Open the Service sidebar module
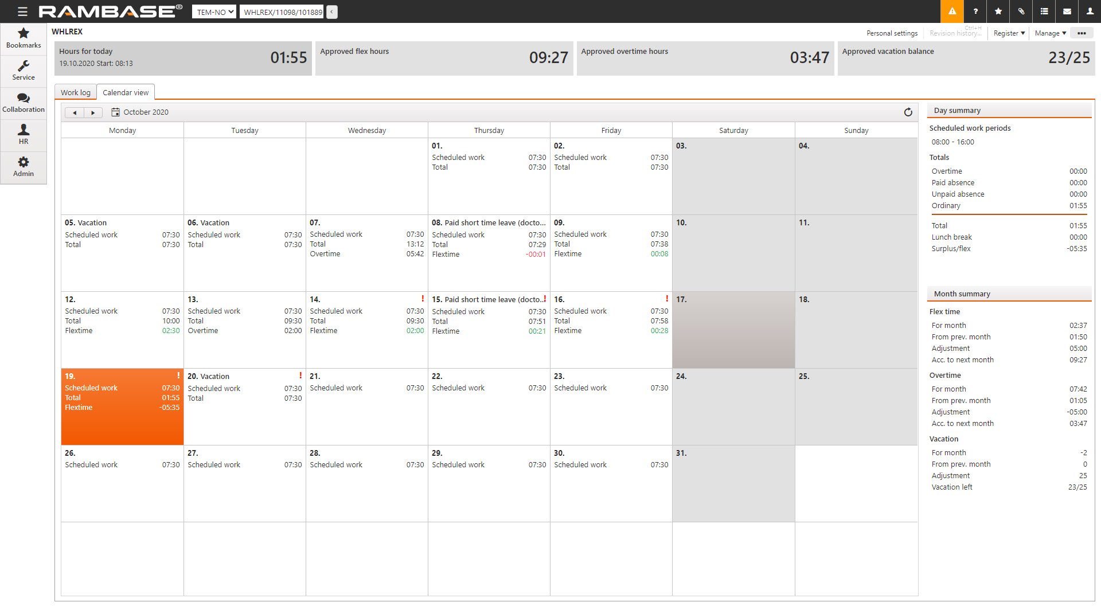 24,71
